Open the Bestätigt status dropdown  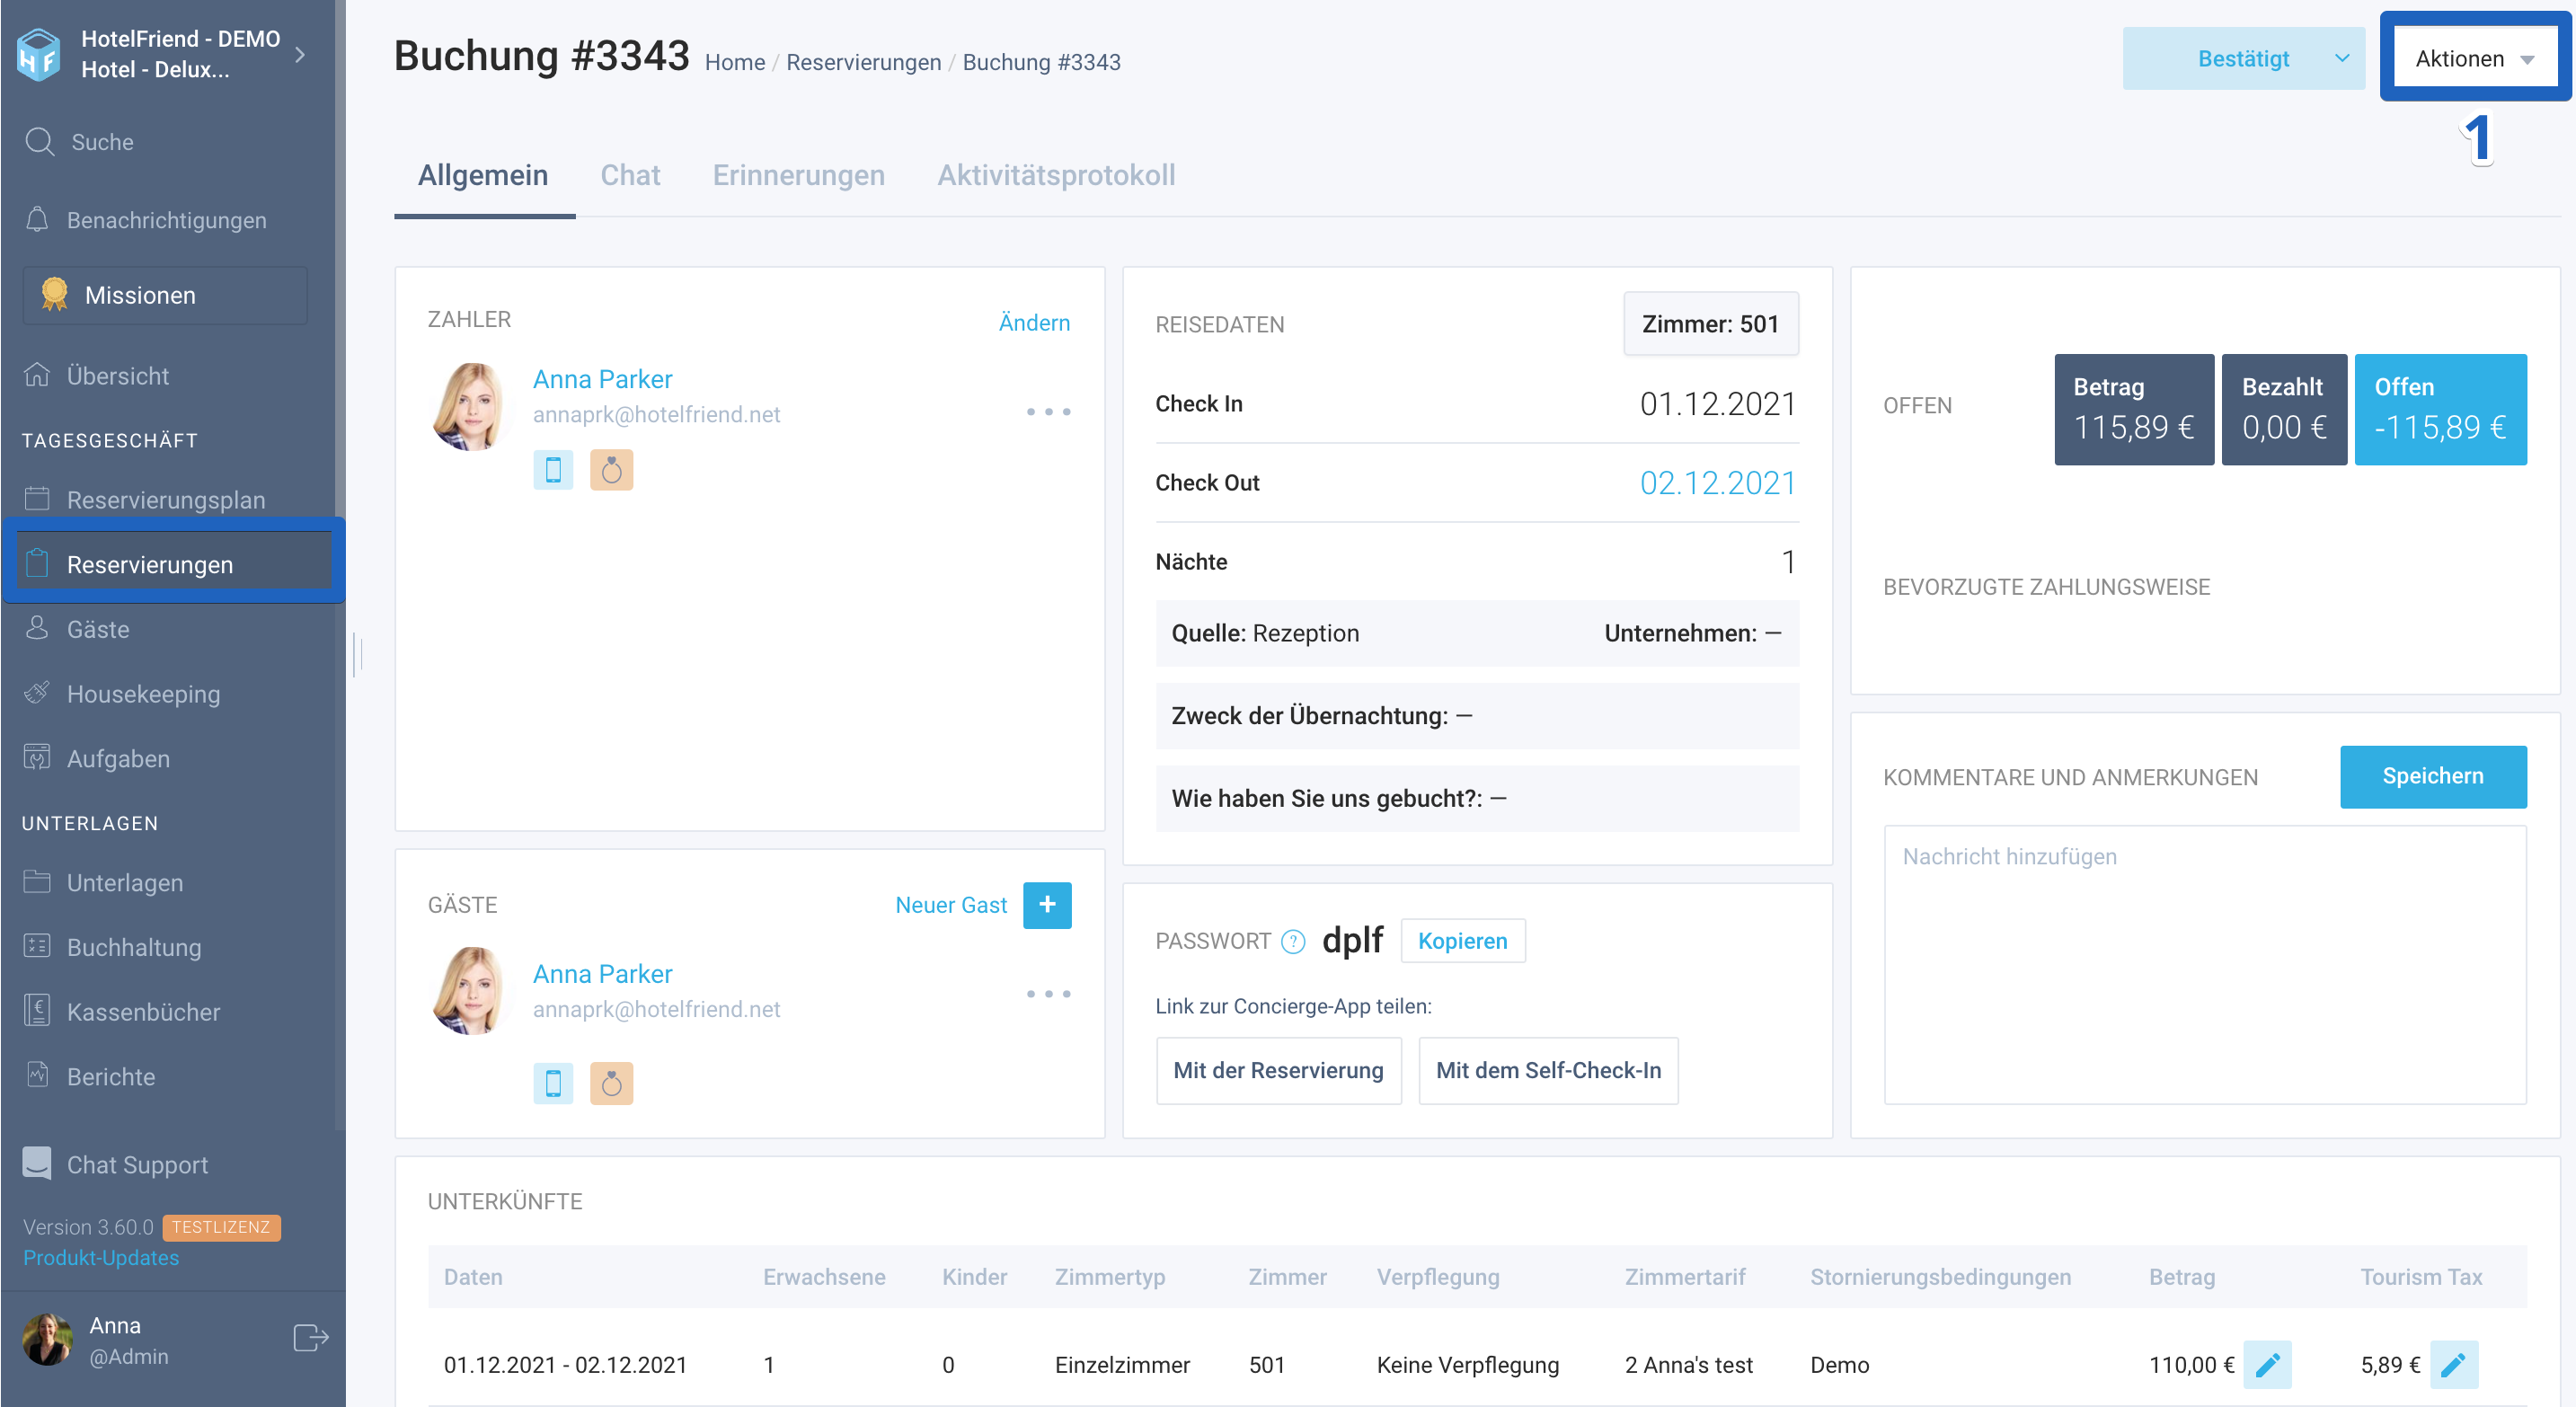click(x=2243, y=59)
